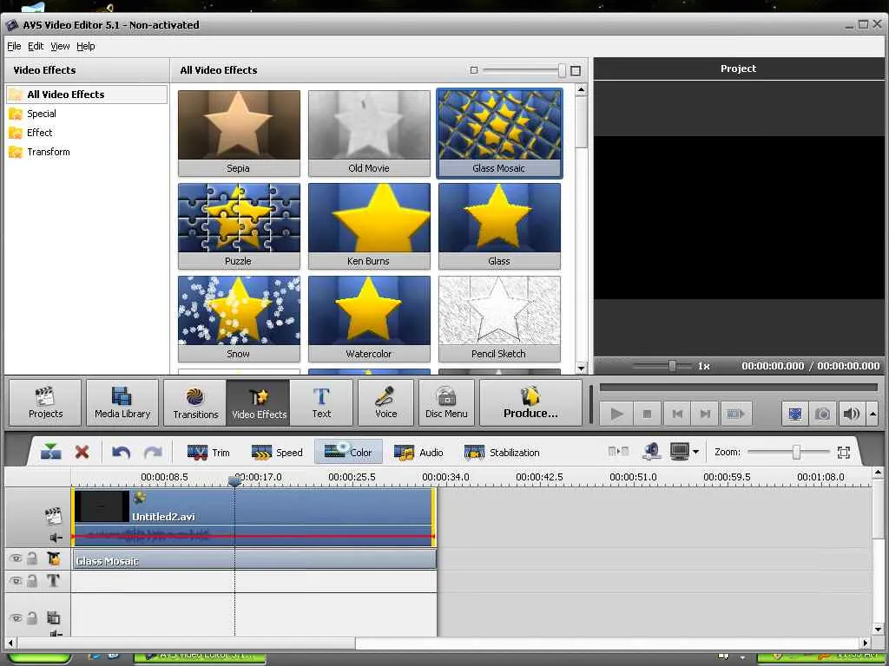Click the Produce... button
Screen dimensions: 889x666
coord(530,402)
